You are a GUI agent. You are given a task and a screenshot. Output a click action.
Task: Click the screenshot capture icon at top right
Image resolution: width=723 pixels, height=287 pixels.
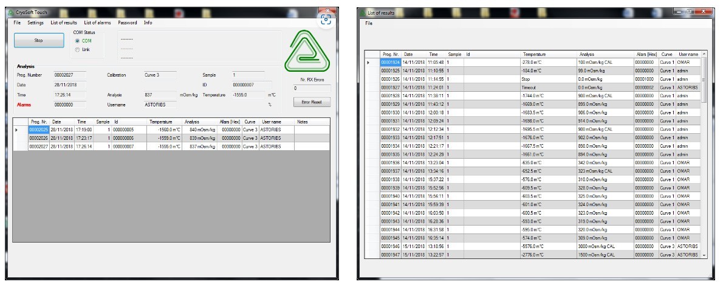click(327, 20)
